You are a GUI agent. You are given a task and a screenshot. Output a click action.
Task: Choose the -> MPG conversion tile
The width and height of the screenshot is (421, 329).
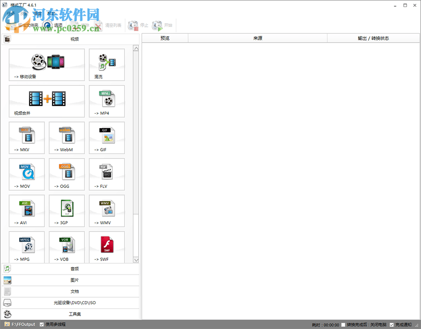(x=27, y=247)
